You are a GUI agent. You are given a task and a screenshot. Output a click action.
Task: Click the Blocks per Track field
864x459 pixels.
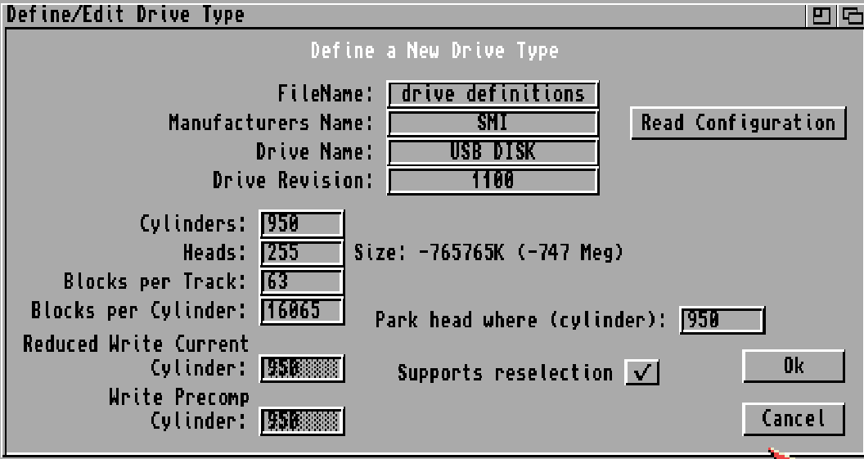[302, 281]
